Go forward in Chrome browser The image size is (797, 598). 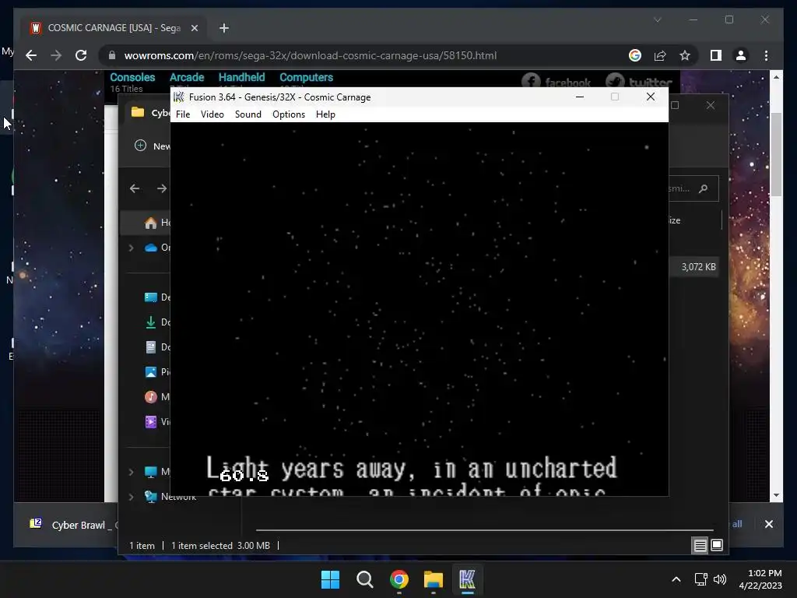(56, 55)
